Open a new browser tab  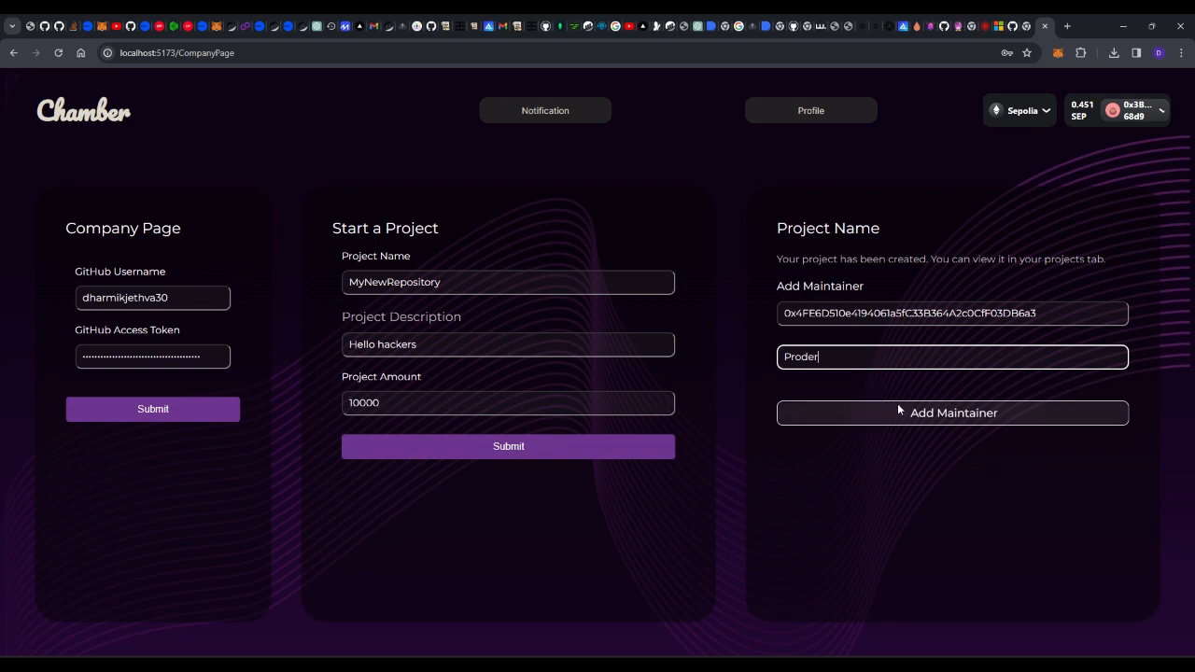pyautogui.click(x=1067, y=26)
